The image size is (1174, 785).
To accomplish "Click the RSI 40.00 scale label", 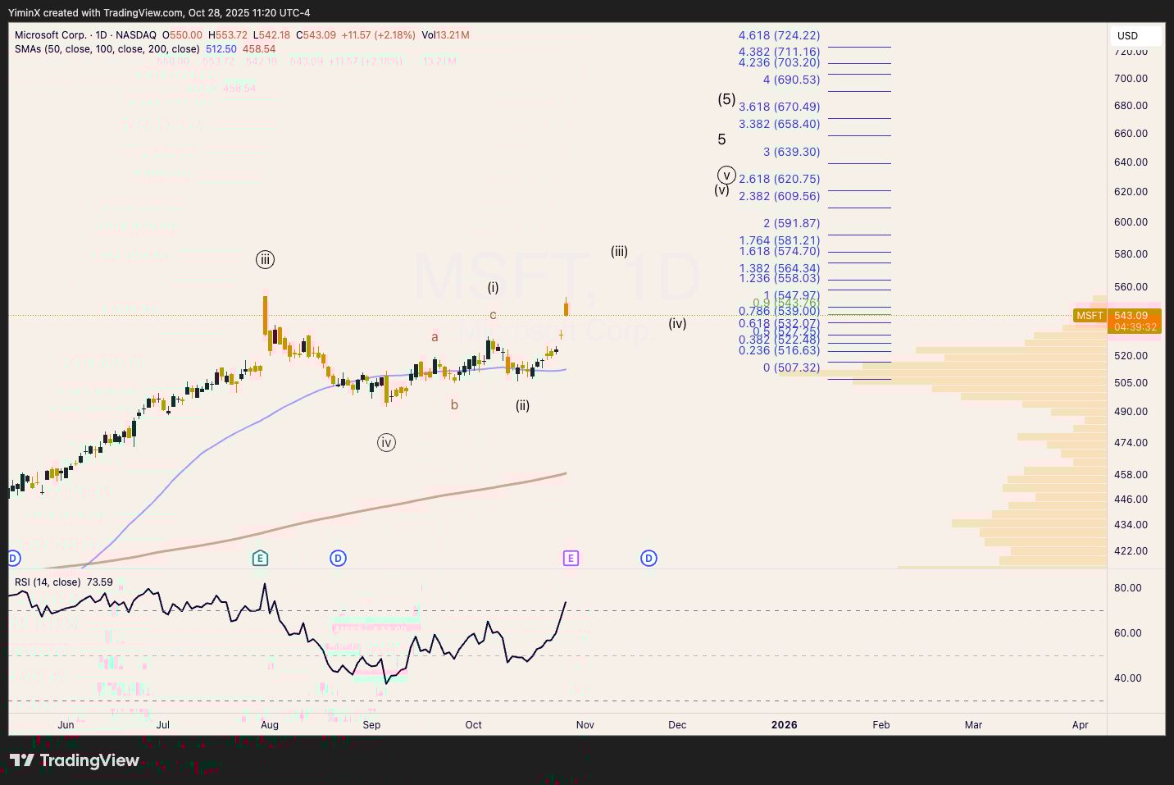I will [x=1128, y=678].
